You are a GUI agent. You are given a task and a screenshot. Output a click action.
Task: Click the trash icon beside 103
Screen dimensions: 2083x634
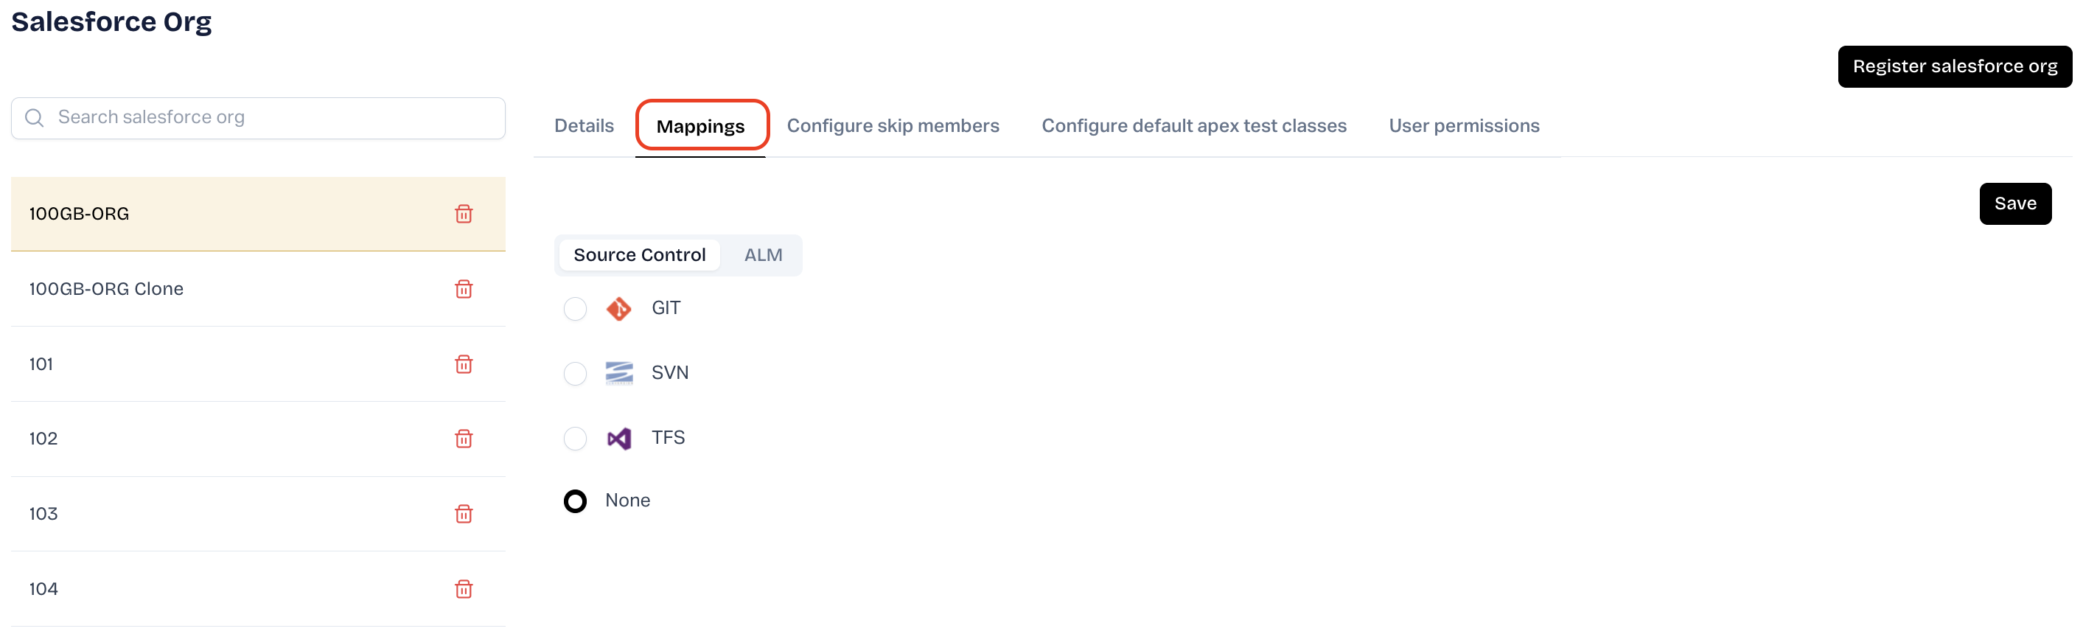(x=464, y=514)
